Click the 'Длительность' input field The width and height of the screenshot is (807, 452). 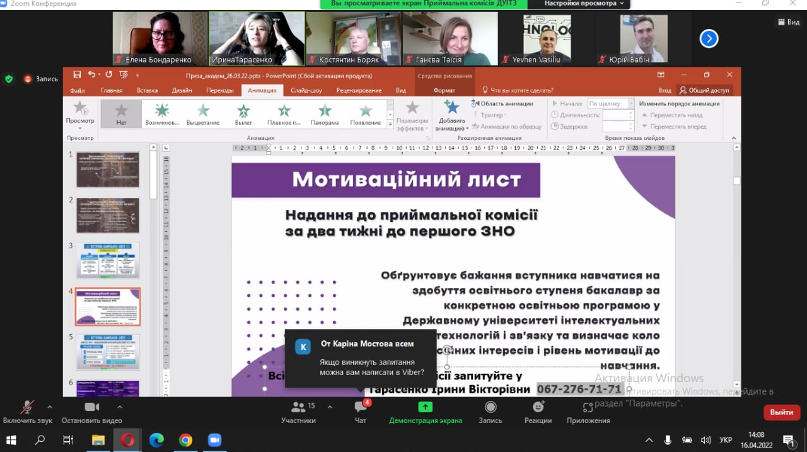pyautogui.click(x=617, y=115)
